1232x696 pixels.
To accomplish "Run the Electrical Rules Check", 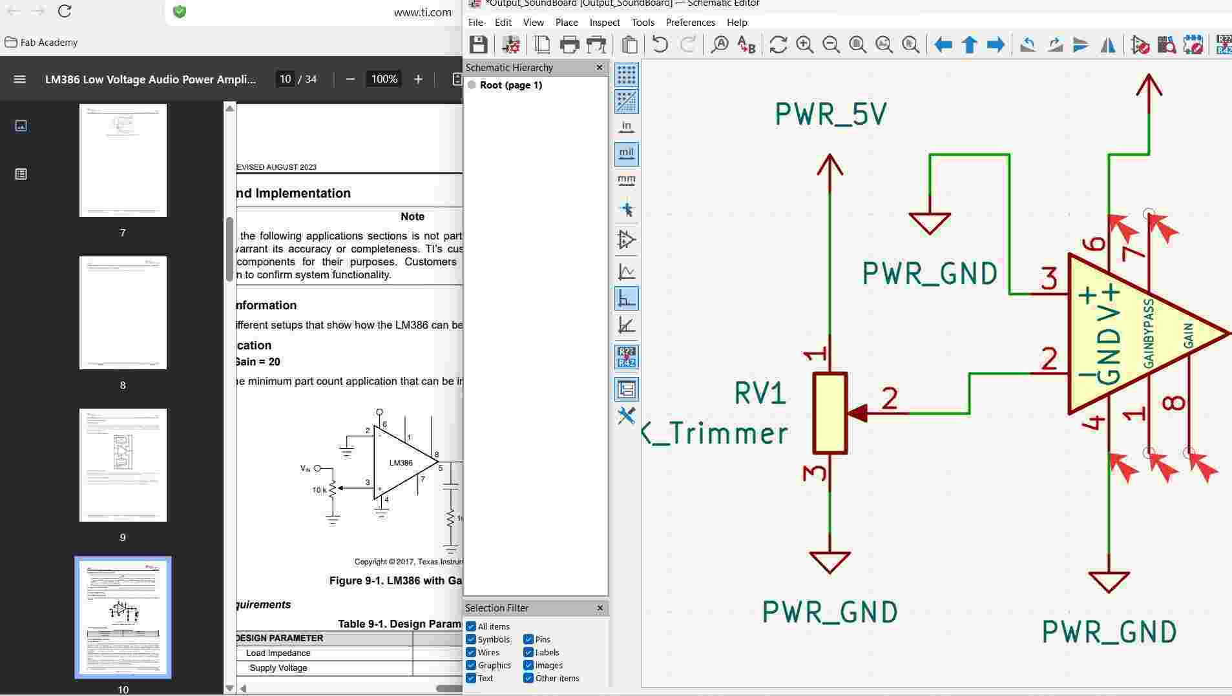I will pyautogui.click(x=1140, y=45).
